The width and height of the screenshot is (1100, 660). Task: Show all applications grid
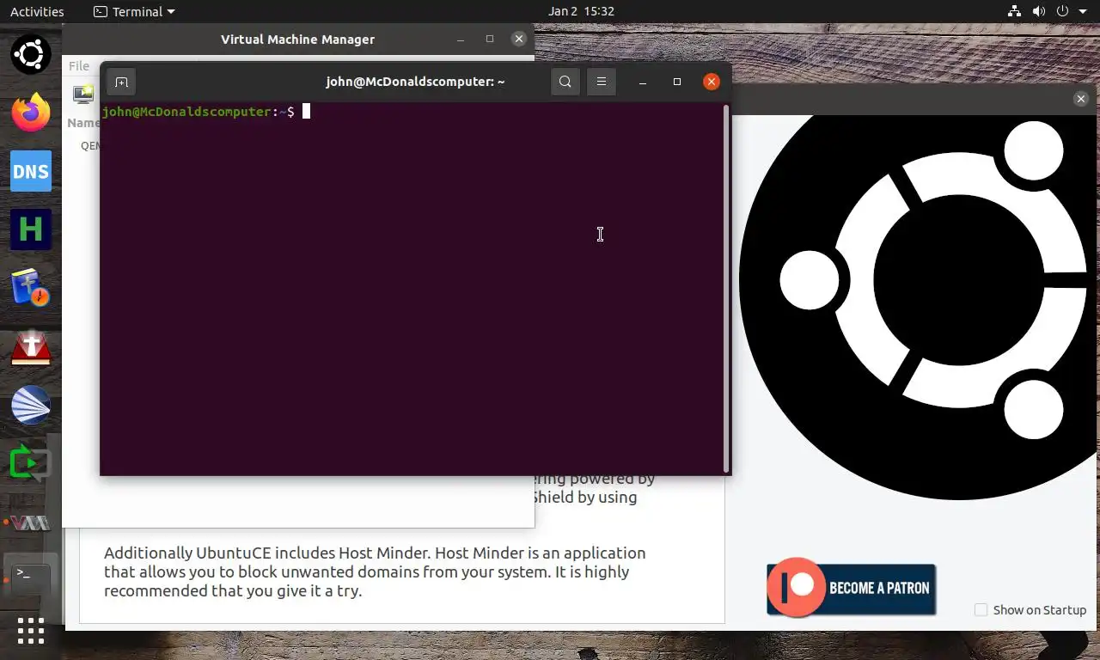(x=31, y=631)
